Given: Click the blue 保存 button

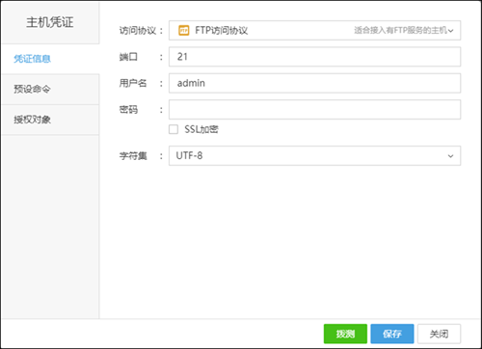Looking at the screenshot, I should pyautogui.click(x=392, y=334).
